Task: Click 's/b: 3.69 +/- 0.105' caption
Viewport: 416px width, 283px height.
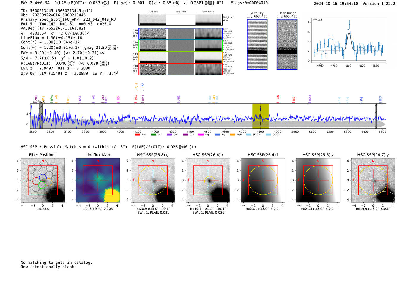Action: (x=98, y=209)
